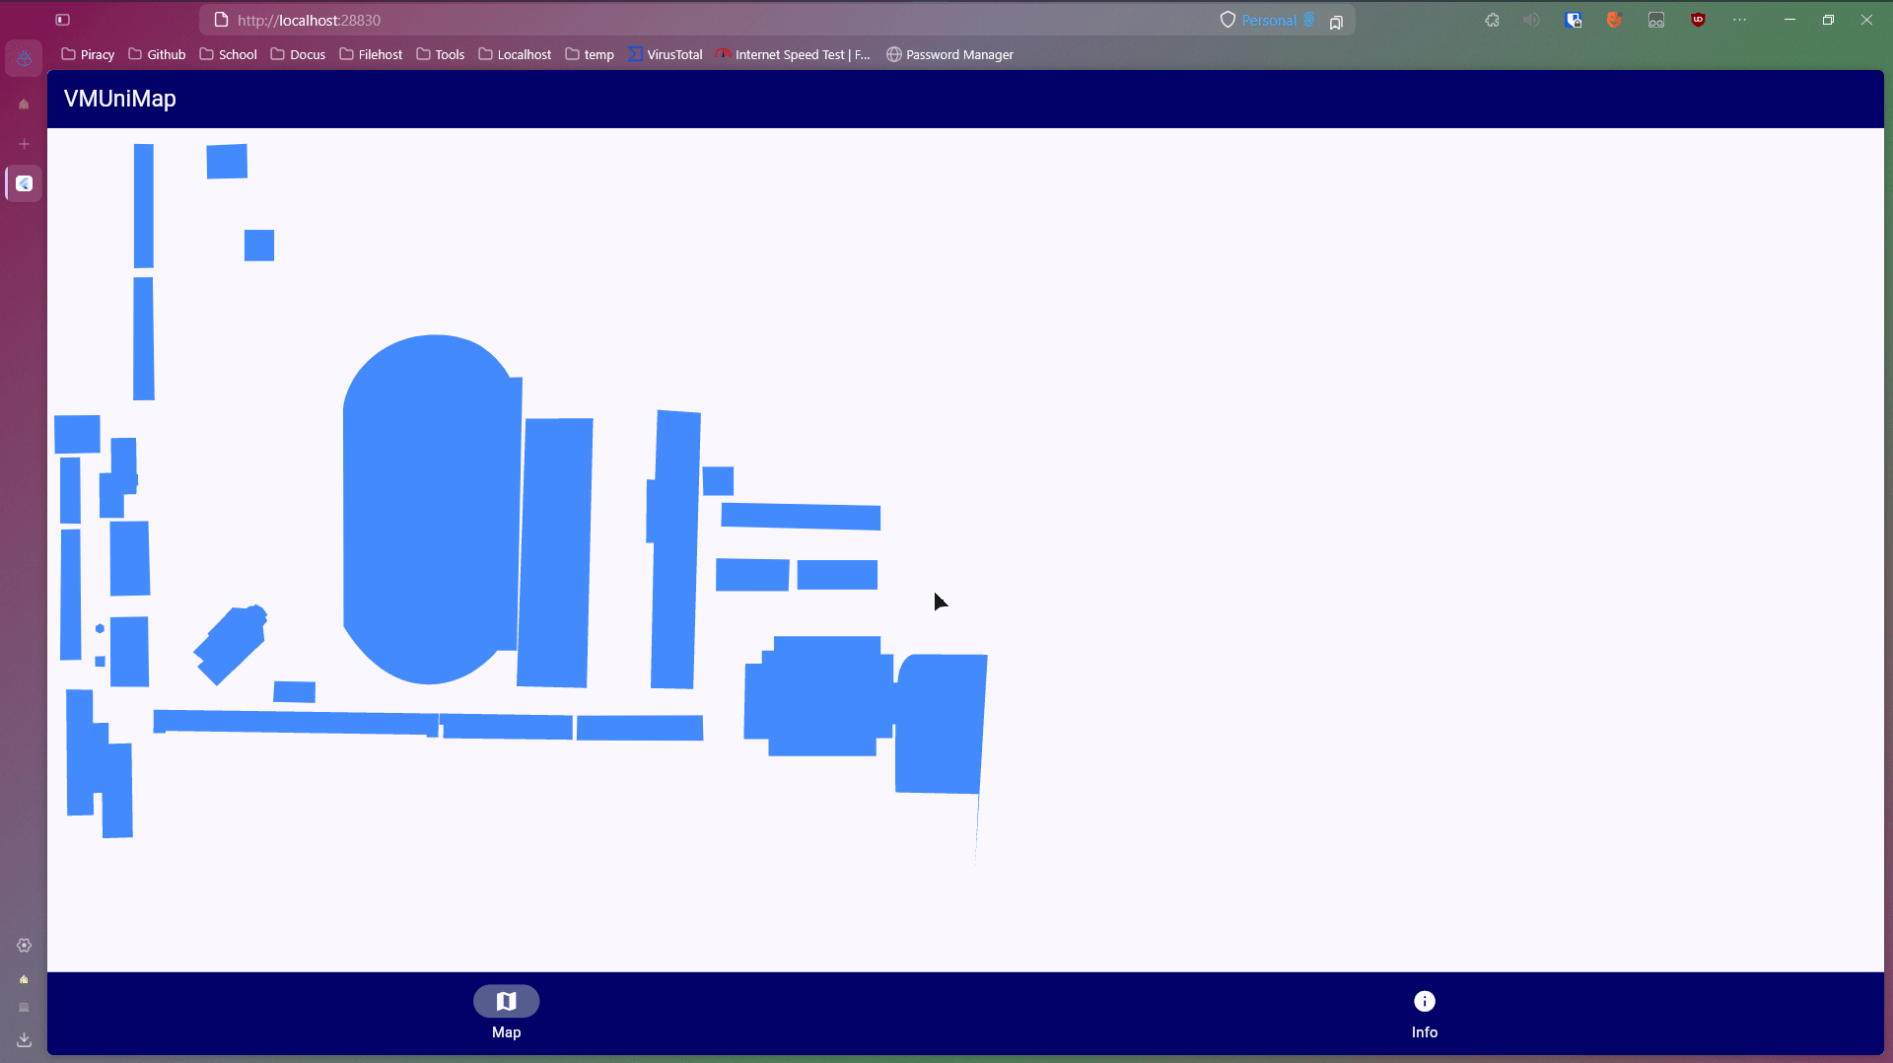Switch to the Info tab in VMUniMap
Image resolution: width=1893 pixels, height=1063 pixels.
click(1425, 1012)
